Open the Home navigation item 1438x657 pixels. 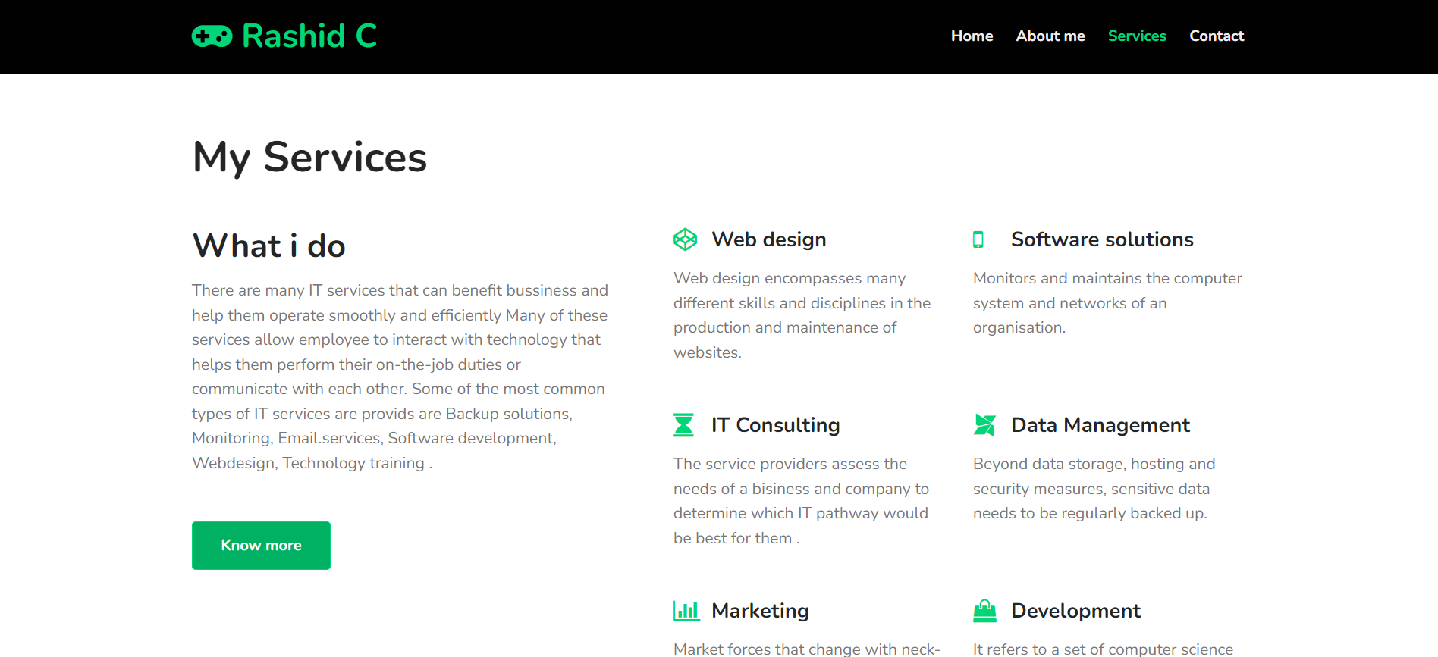click(972, 36)
